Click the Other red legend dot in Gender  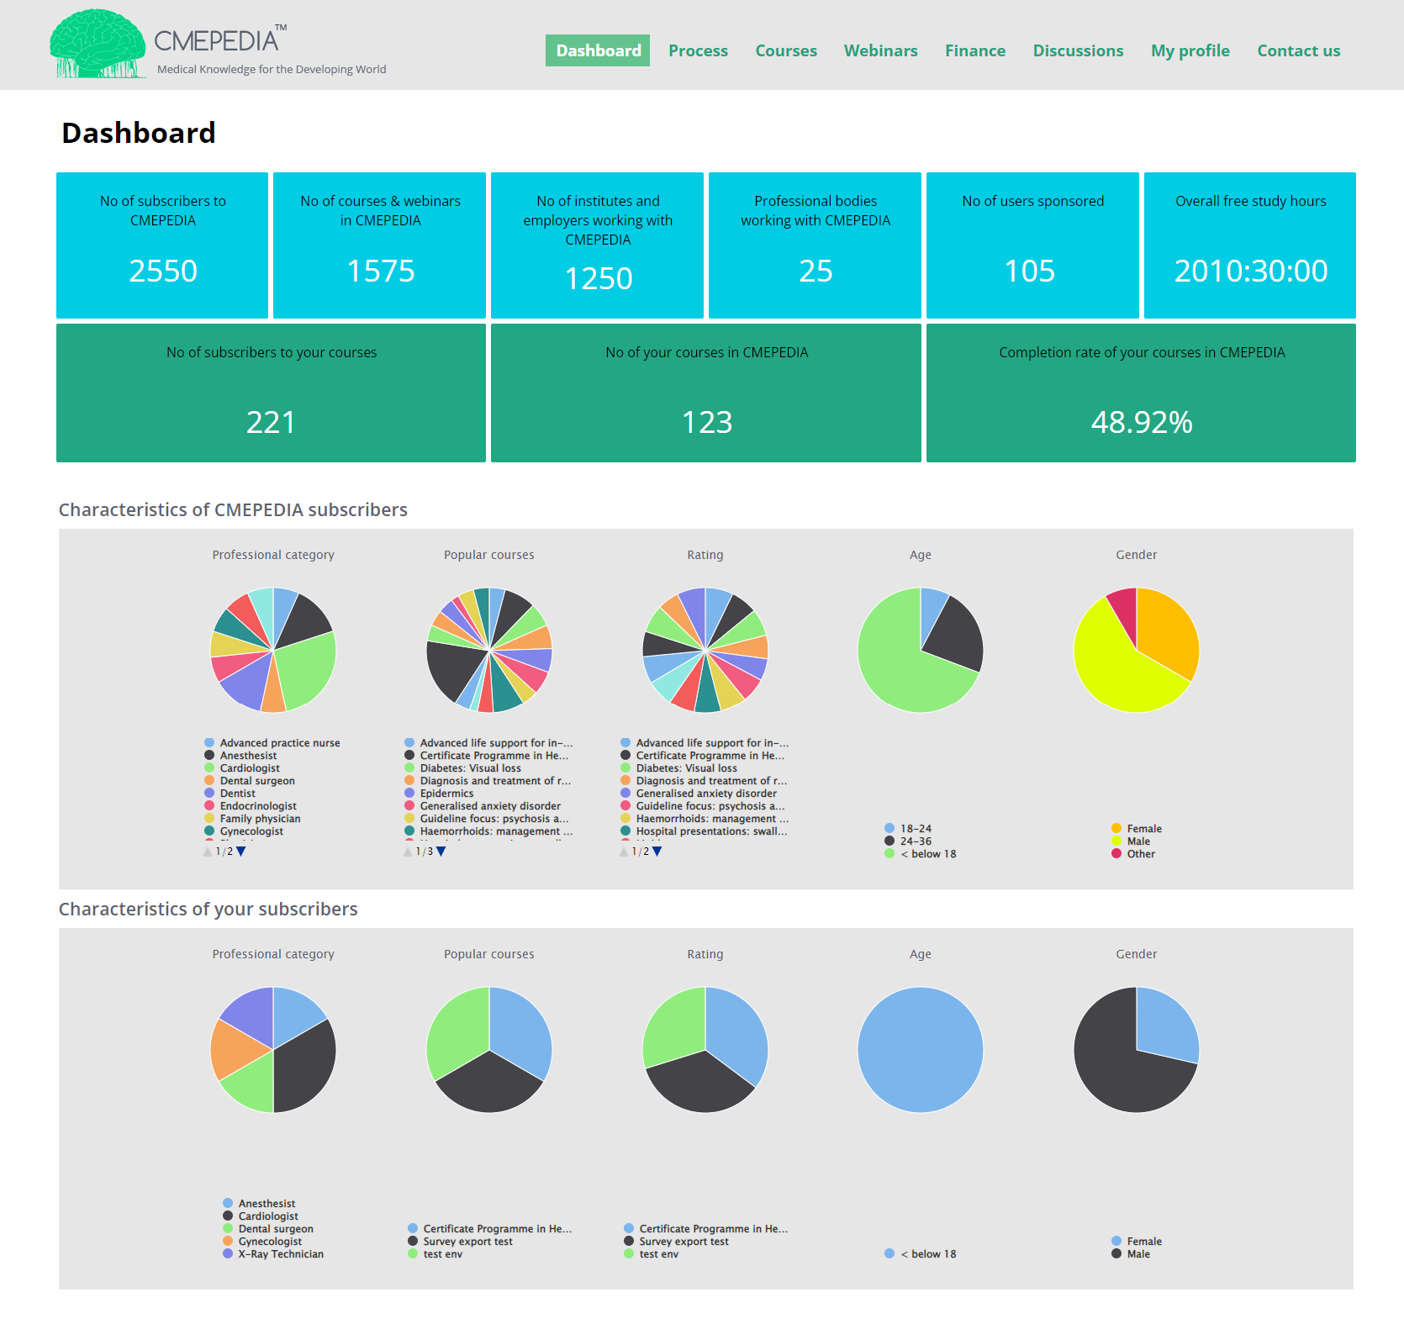tap(1116, 854)
